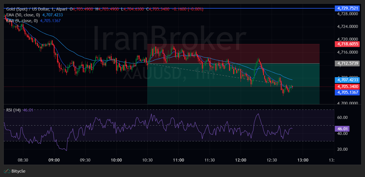Click the 4,724.0000 price axis label

[x=348, y=27]
